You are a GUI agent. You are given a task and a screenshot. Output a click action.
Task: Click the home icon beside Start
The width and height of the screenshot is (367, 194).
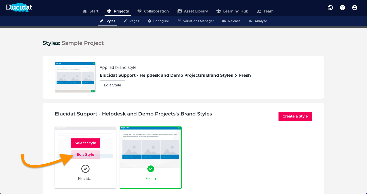click(85, 11)
